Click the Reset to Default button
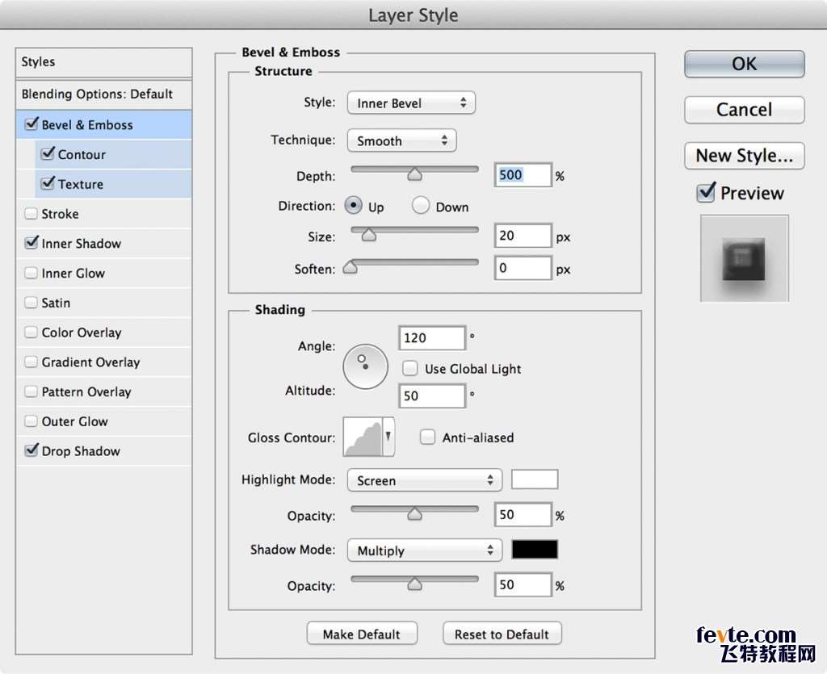The height and width of the screenshot is (674, 827). [502, 634]
